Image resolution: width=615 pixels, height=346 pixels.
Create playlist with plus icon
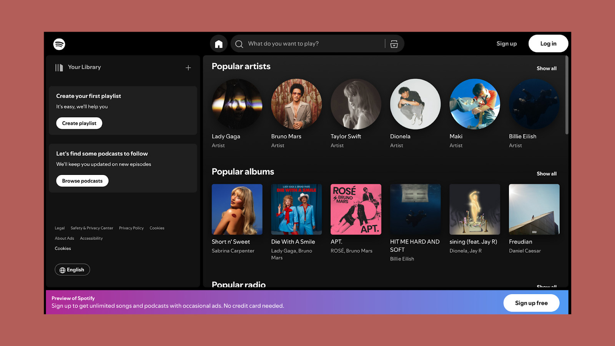pos(188,68)
